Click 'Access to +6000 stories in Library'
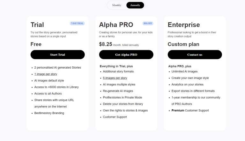The height and width of the screenshot is (141, 245). [56, 87]
